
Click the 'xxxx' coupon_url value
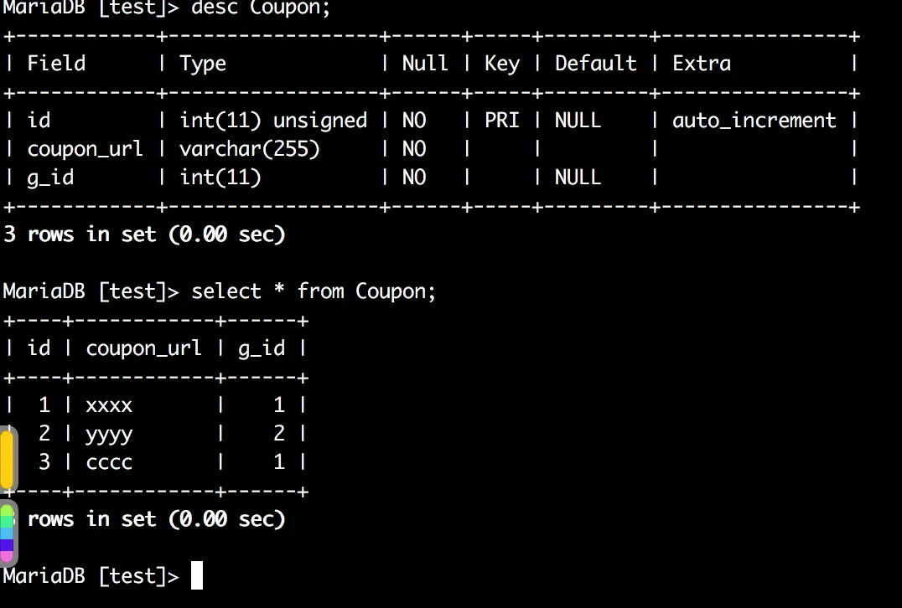click(x=109, y=405)
